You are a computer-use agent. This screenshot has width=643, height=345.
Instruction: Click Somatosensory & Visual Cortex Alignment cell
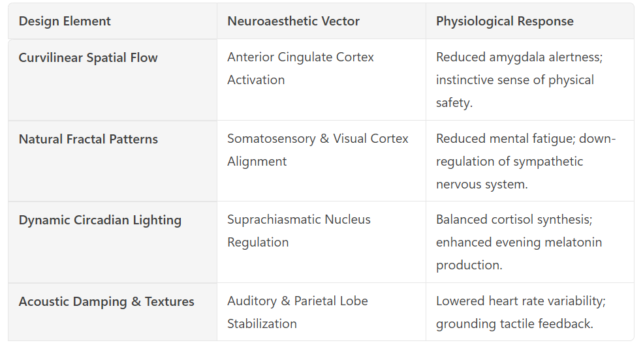click(321, 161)
